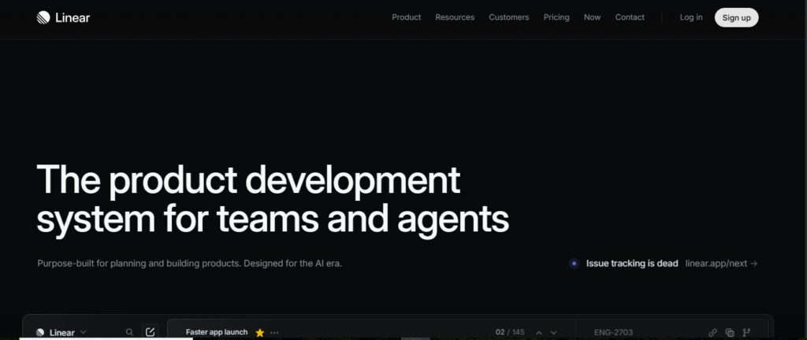The width and height of the screenshot is (807, 340).
Task: Go to the Customers page
Action: pos(508,17)
